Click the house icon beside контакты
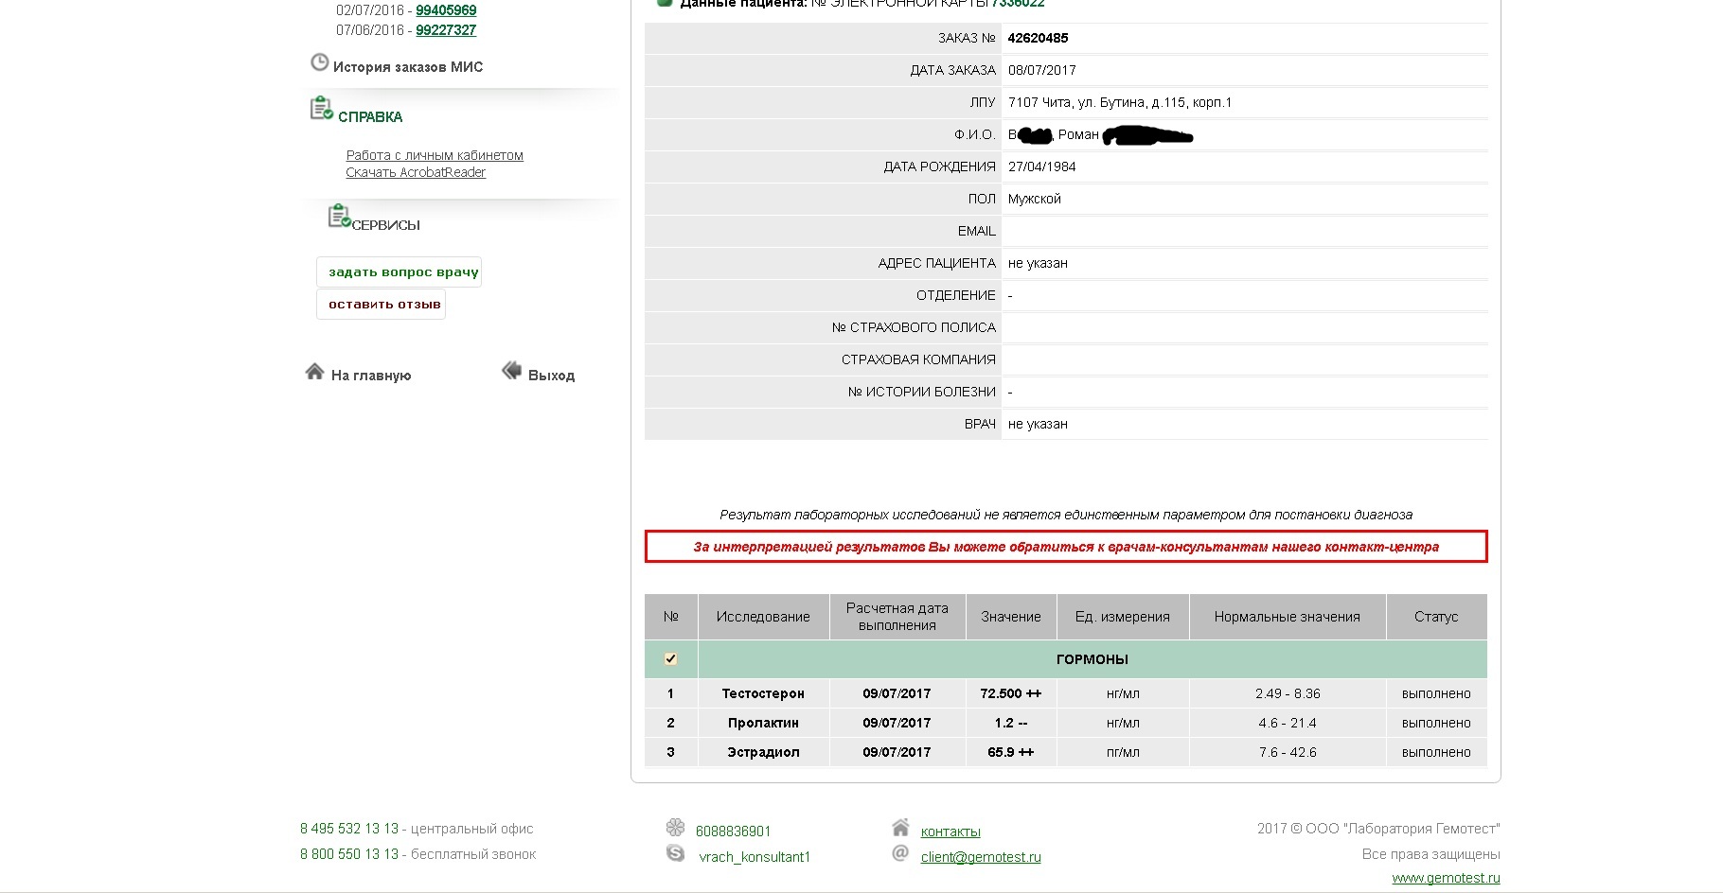 (x=900, y=828)
